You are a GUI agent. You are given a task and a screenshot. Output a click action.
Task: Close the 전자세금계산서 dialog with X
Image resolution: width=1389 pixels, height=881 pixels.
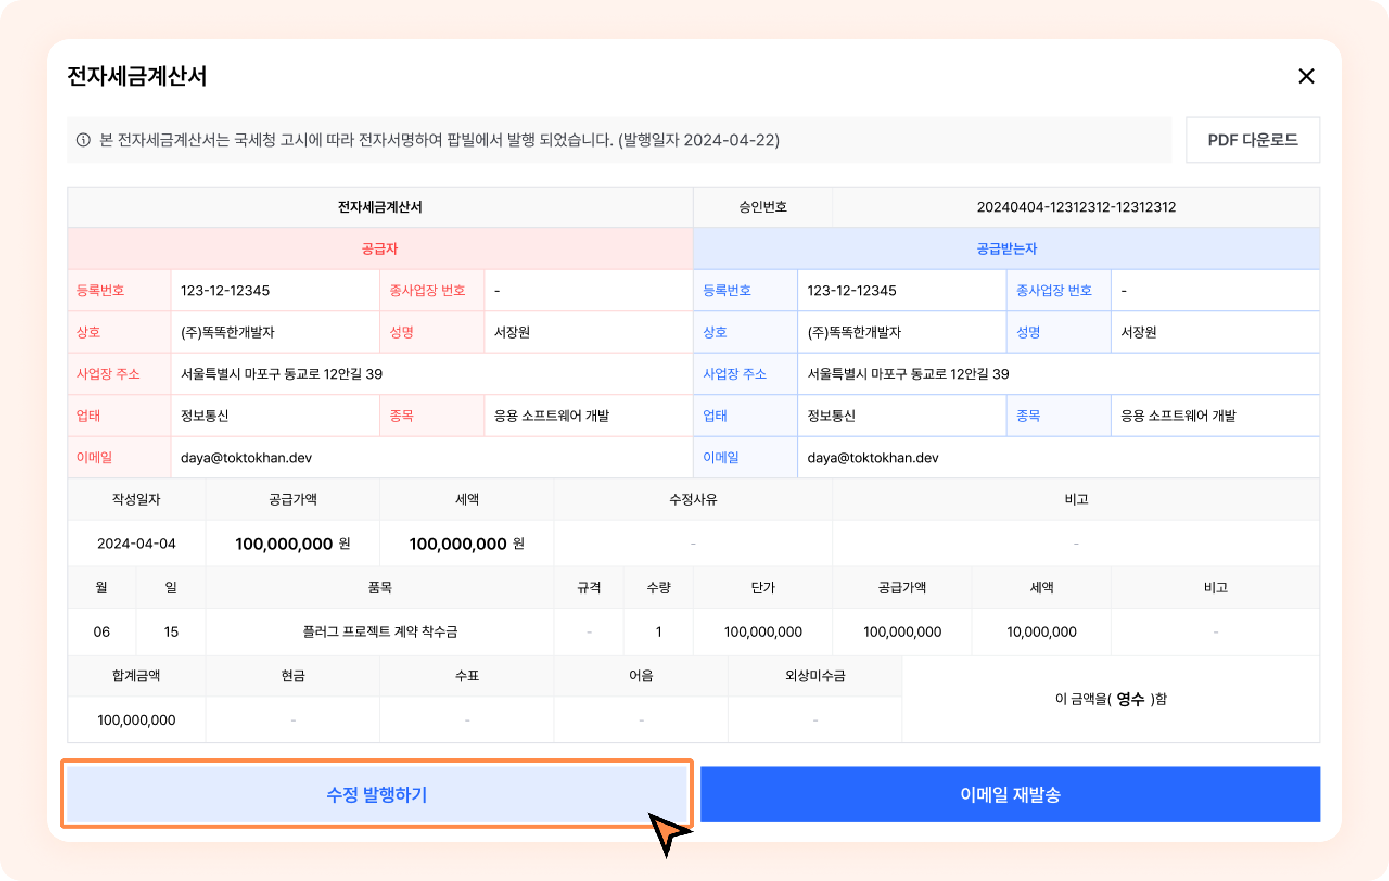click(x=1306, y=76)
